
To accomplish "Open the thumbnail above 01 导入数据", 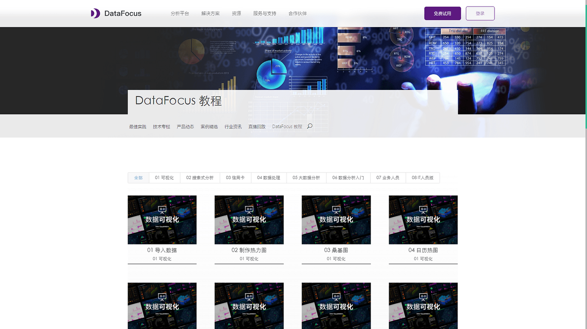I will 162,220.
